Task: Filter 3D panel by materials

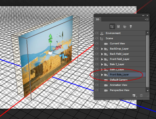Action: click(x=125, y=26)
